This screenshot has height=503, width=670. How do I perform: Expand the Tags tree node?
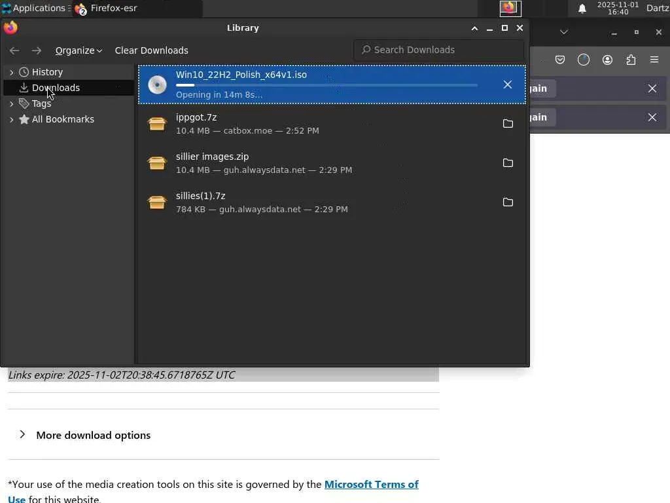pos(12,103)
